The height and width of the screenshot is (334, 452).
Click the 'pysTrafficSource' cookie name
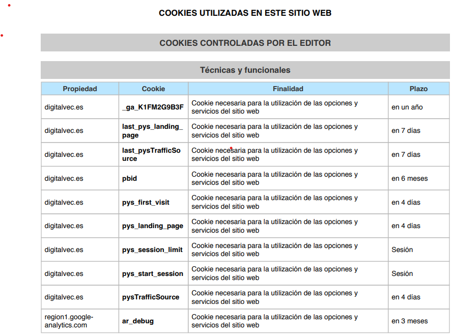tap(151, 297)
